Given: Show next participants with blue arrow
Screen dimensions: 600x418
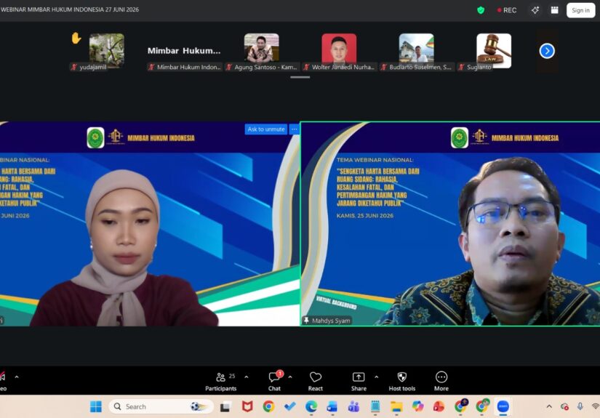Looking at the screenshot, I should click(x=547, y=51).
